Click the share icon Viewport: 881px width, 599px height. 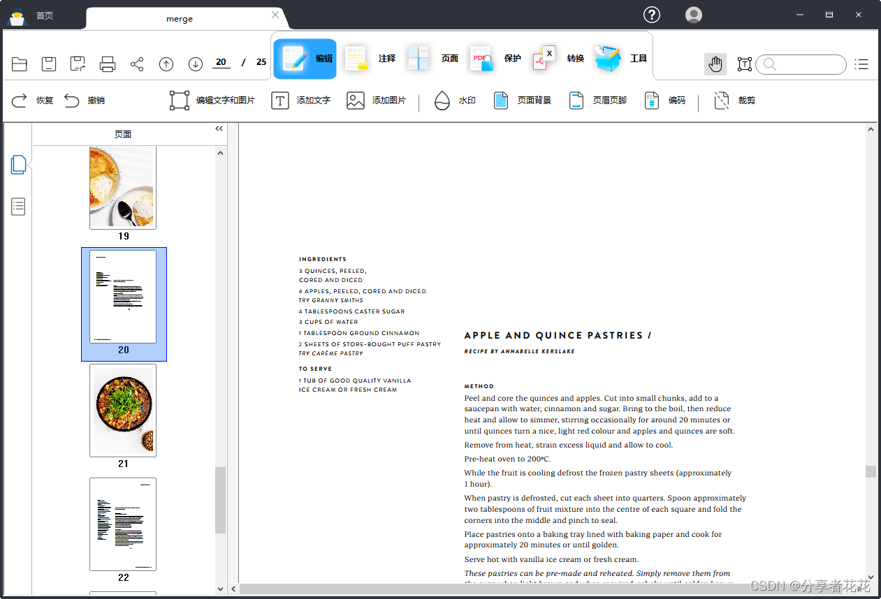click(x=137, y=64)
